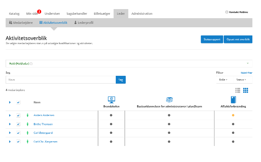Click Carl-Chr. Kaspersen's Affaldsforbrænding status dot
This screenshot has height=162, width=261.
[x=233, y=142]
